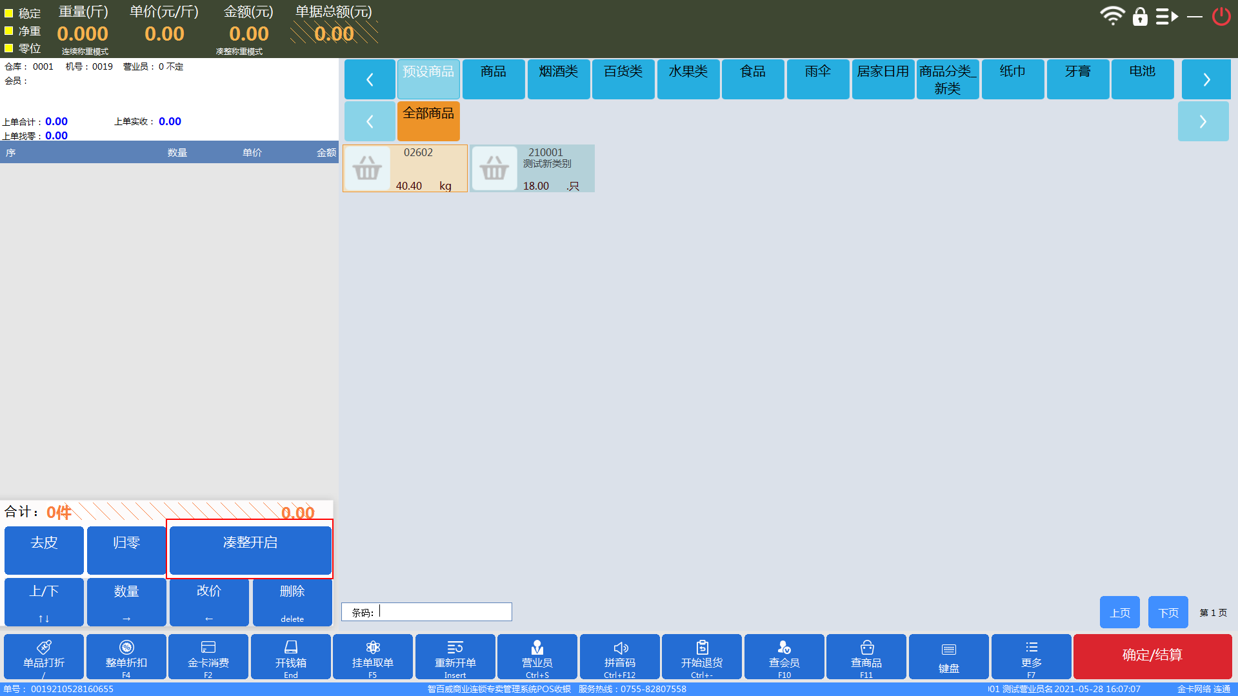Click the pinyin code speaker icon
This screenshot has height=696, width=1238.
[x=620, y=648]
